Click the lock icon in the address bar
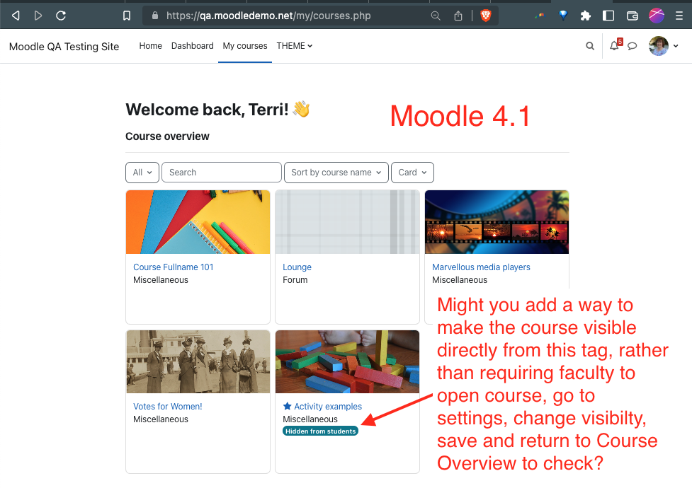Viewport: 692px width, 488px height. pyautogui.click(x=155, y=16)
